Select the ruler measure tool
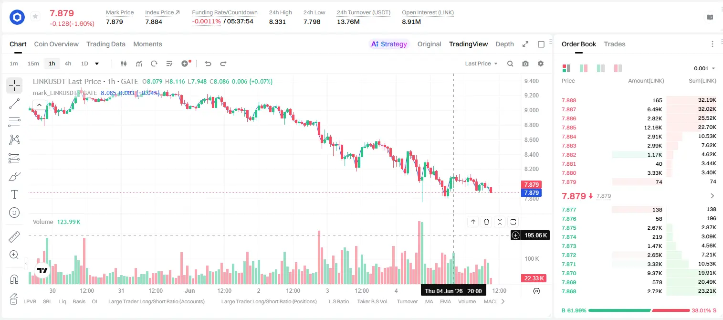The width and height of the screenshot is (723, 320). [14, 236]
